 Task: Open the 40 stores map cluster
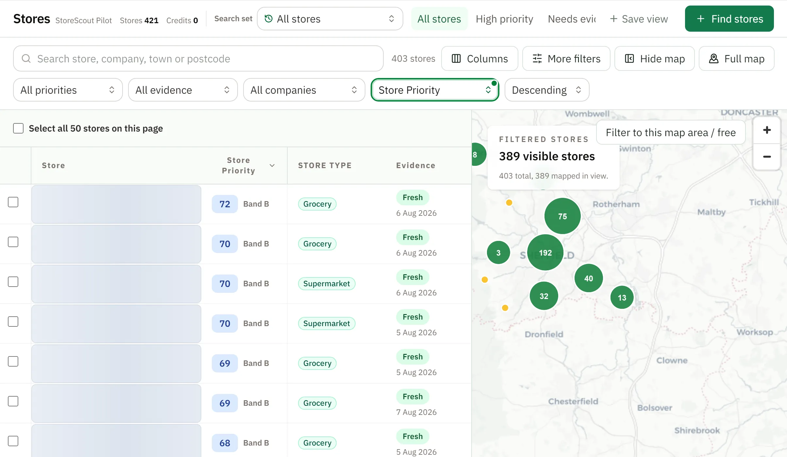click(589, 278)
